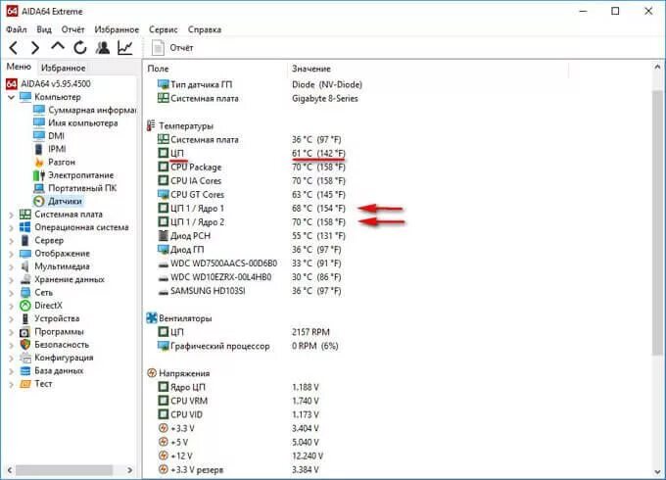Select the WDC WD7500AACS-00D6B0 row

[251, 264]
